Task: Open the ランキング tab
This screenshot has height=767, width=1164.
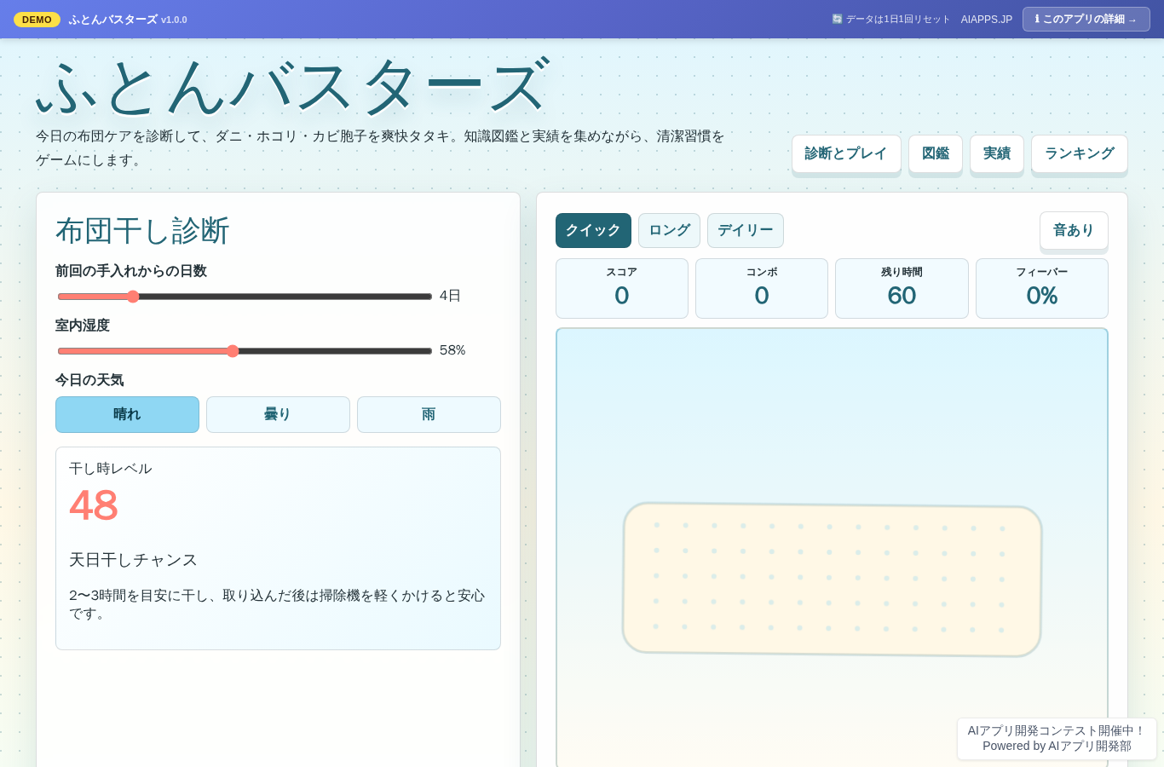Action: (1080, 153)
